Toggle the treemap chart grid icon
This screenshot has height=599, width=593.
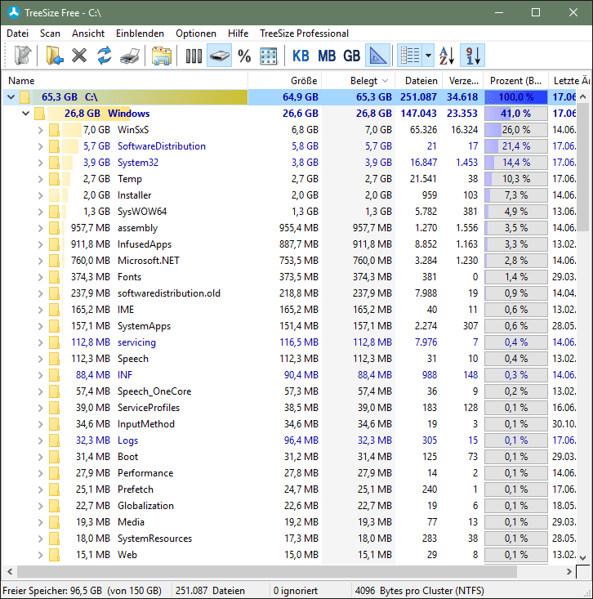[x=269, y=56]
